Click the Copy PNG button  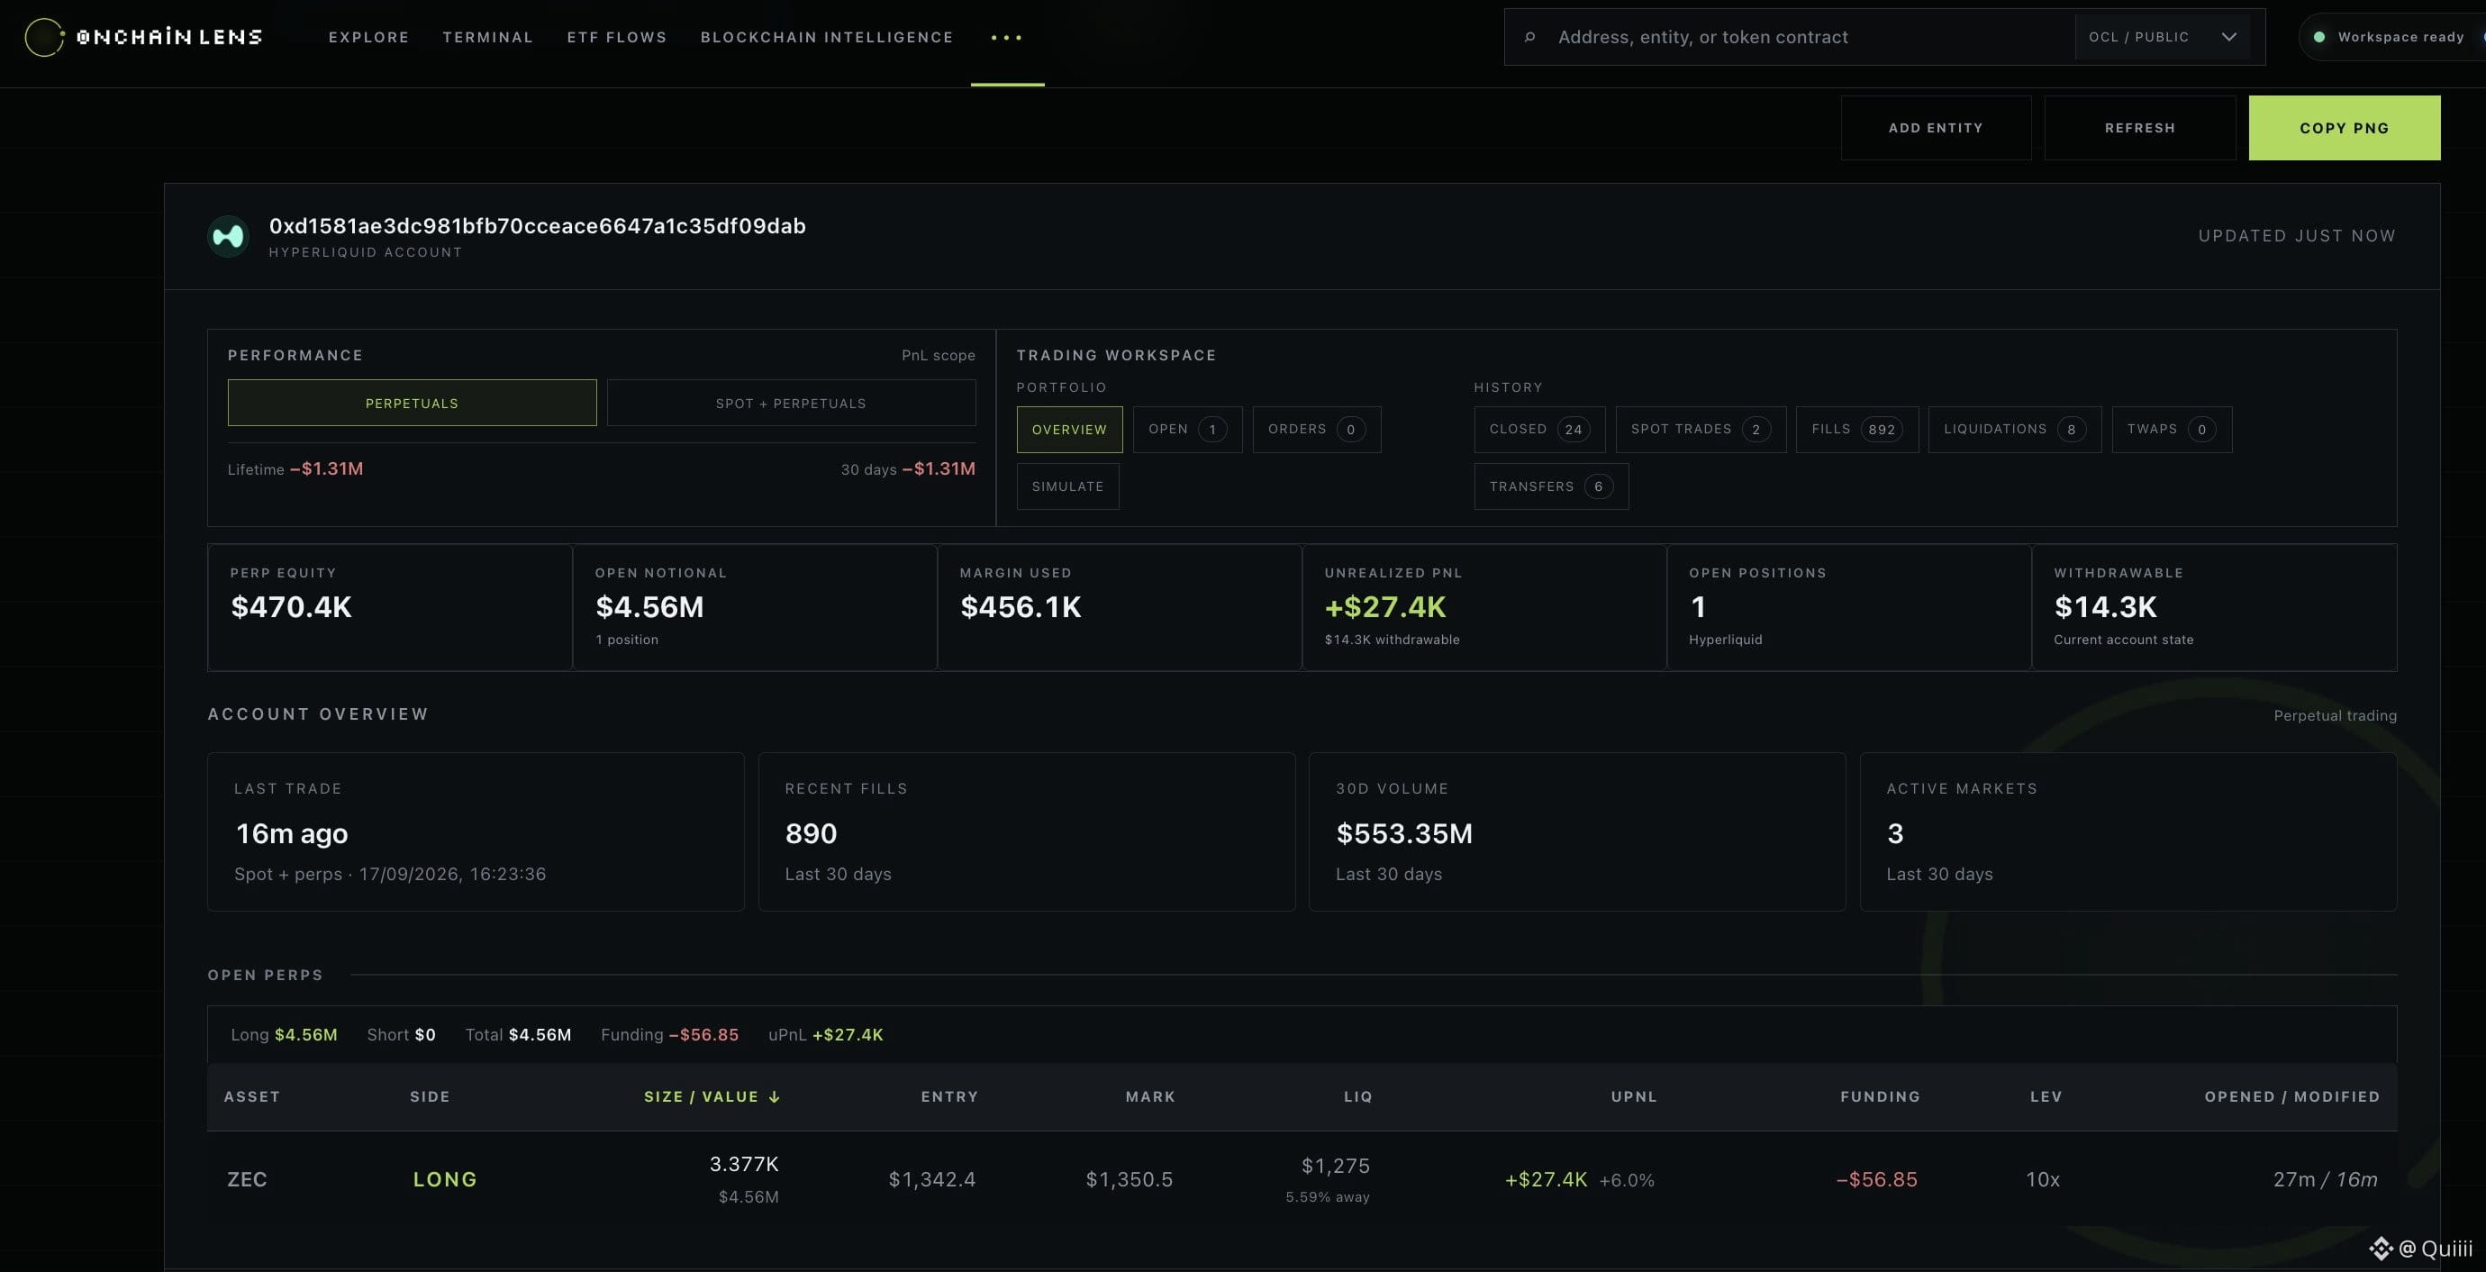pyautogui.click(x=2344, y=127)
